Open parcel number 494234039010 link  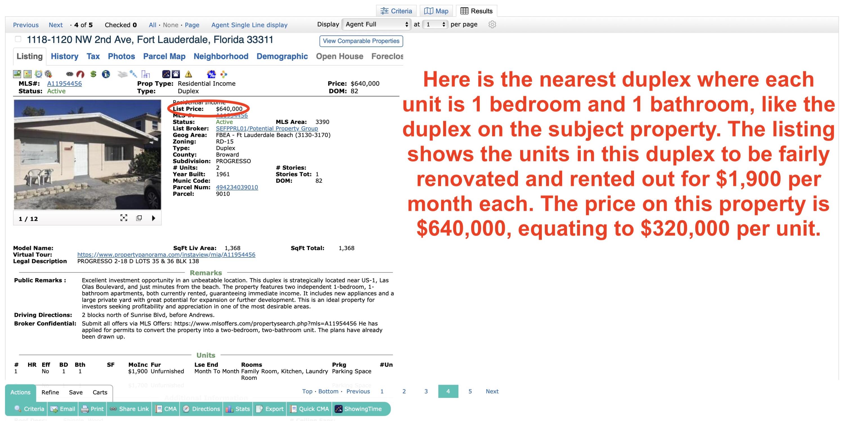point(237,187)
